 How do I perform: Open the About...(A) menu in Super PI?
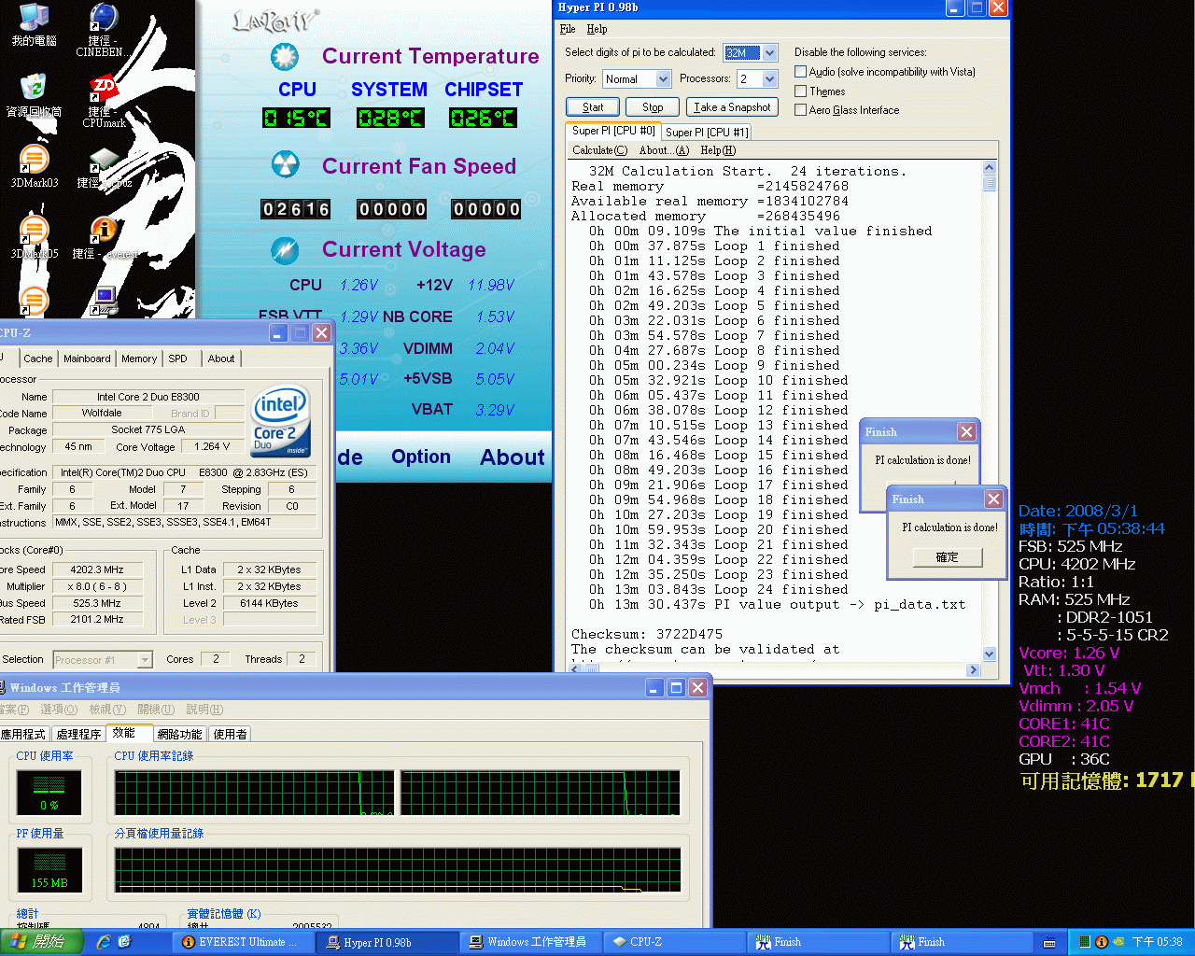pyautogui.click(x=664, y=150)
